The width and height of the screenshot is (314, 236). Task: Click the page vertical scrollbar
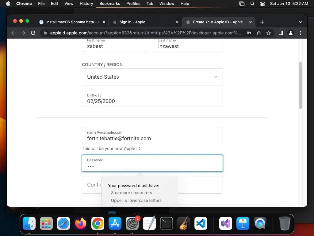click(x=300, y=85)
